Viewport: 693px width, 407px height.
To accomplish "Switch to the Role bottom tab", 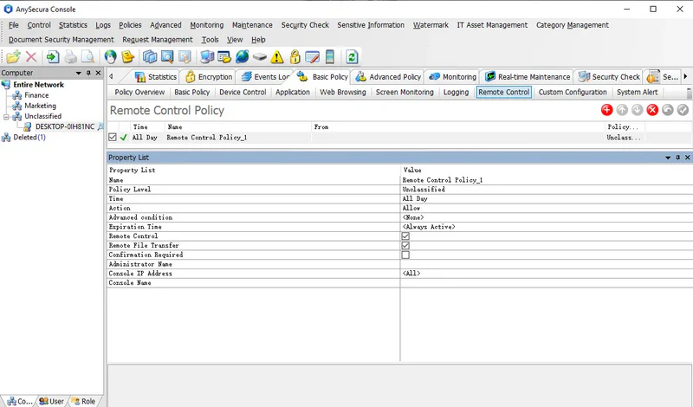I will click(83, 401).
